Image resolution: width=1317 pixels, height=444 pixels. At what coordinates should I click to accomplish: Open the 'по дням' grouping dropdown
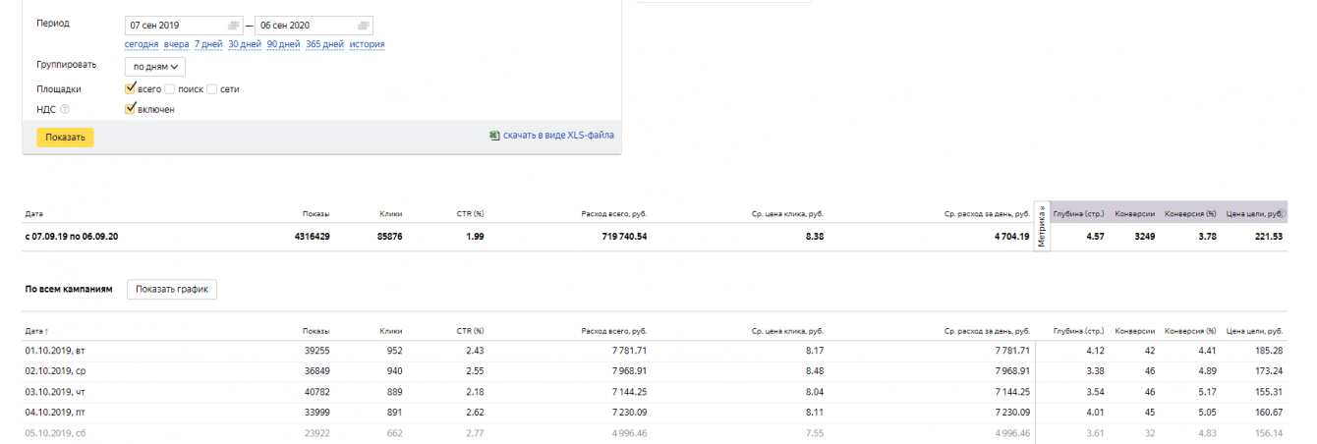point(155,67)
